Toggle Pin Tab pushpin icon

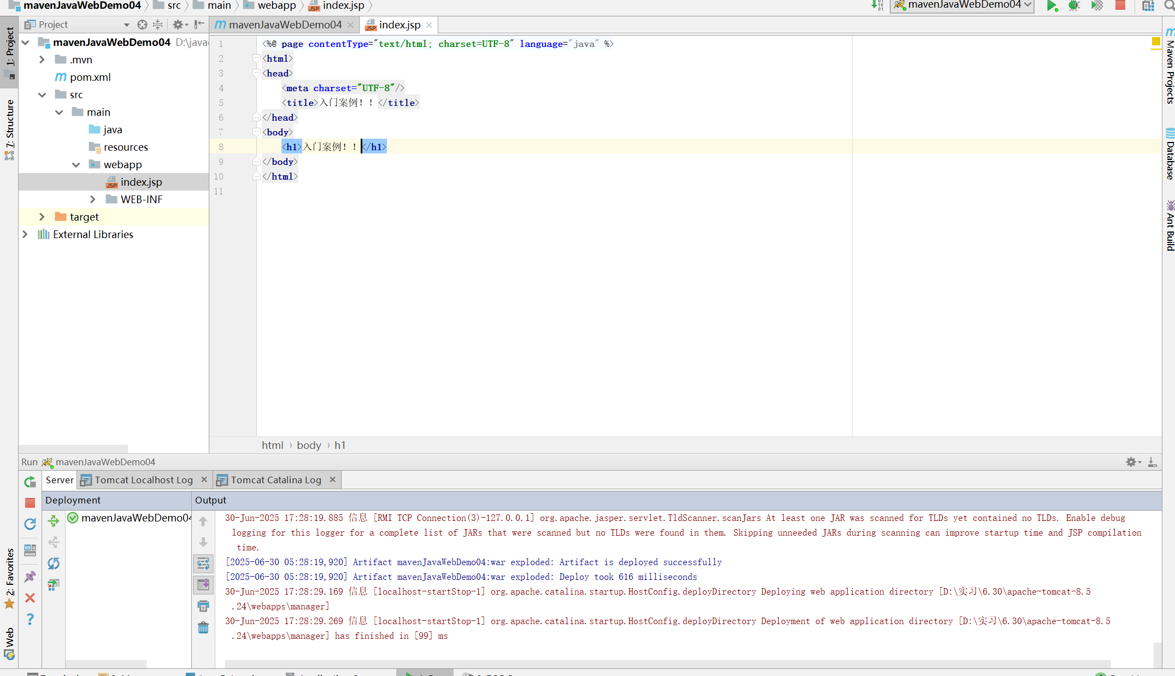click(30, 577)
